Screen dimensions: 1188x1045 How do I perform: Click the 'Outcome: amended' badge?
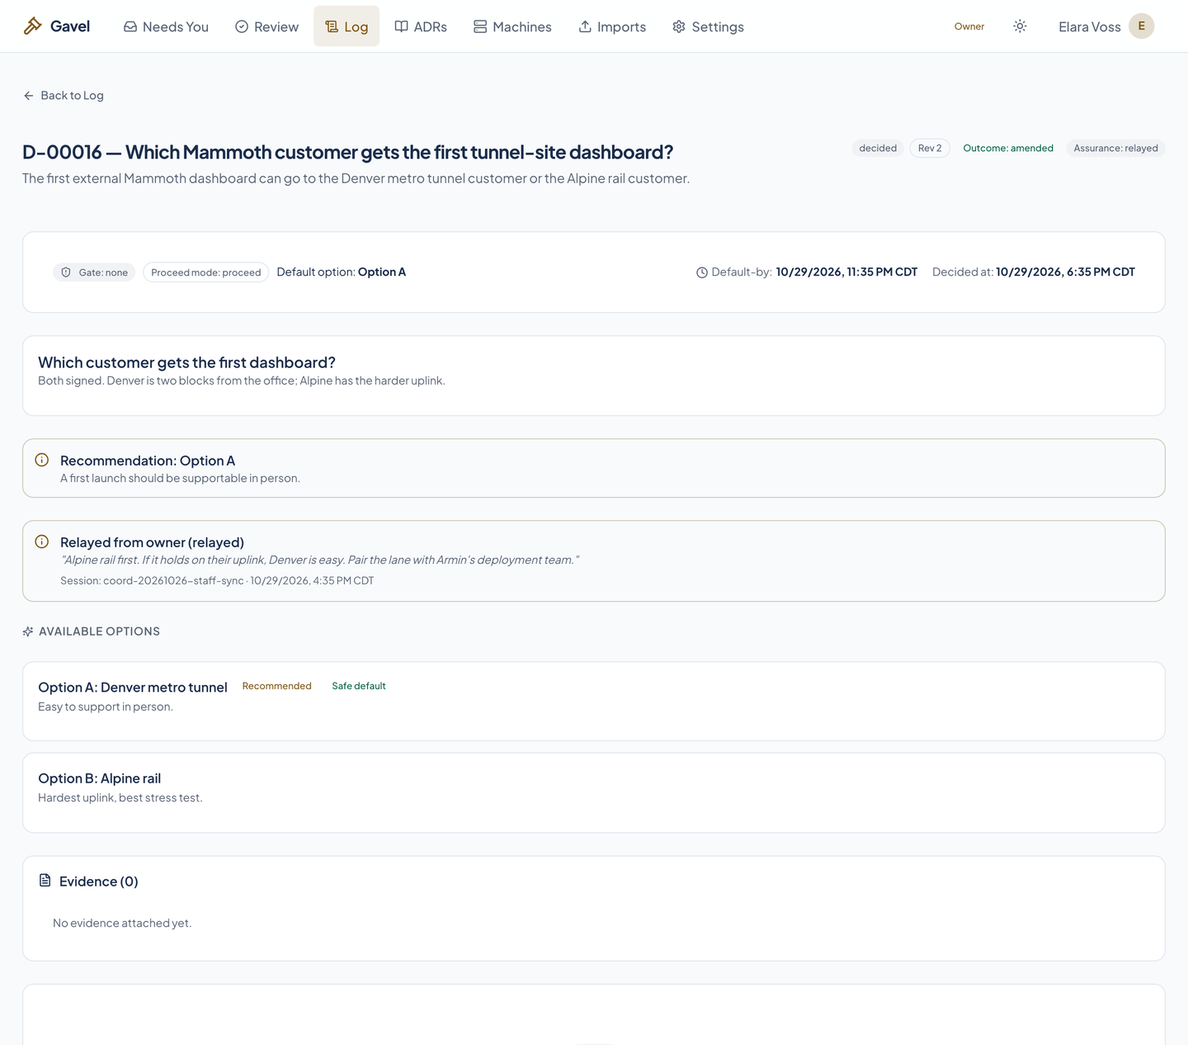[x=1008, y=149]
